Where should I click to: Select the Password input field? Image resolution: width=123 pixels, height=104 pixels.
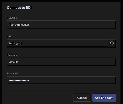pos(61,80)
